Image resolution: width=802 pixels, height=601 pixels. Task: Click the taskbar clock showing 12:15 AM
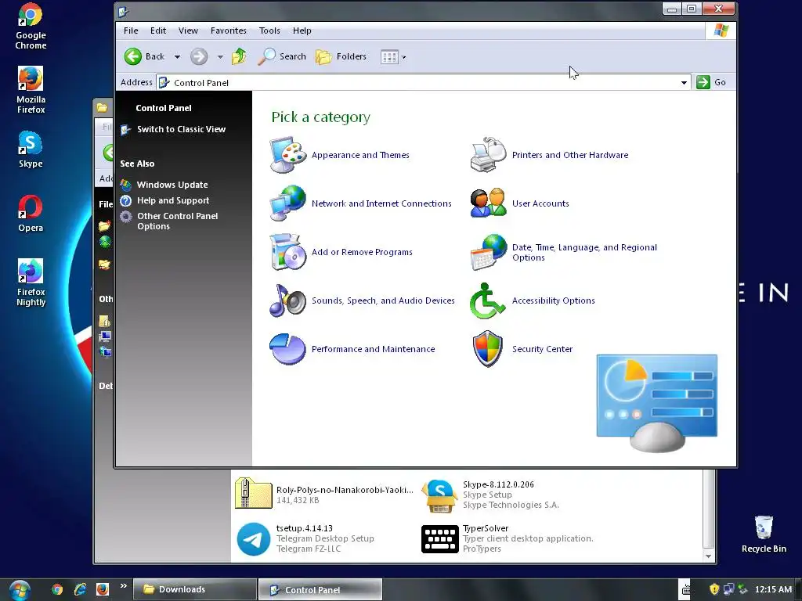click(773, 589)
